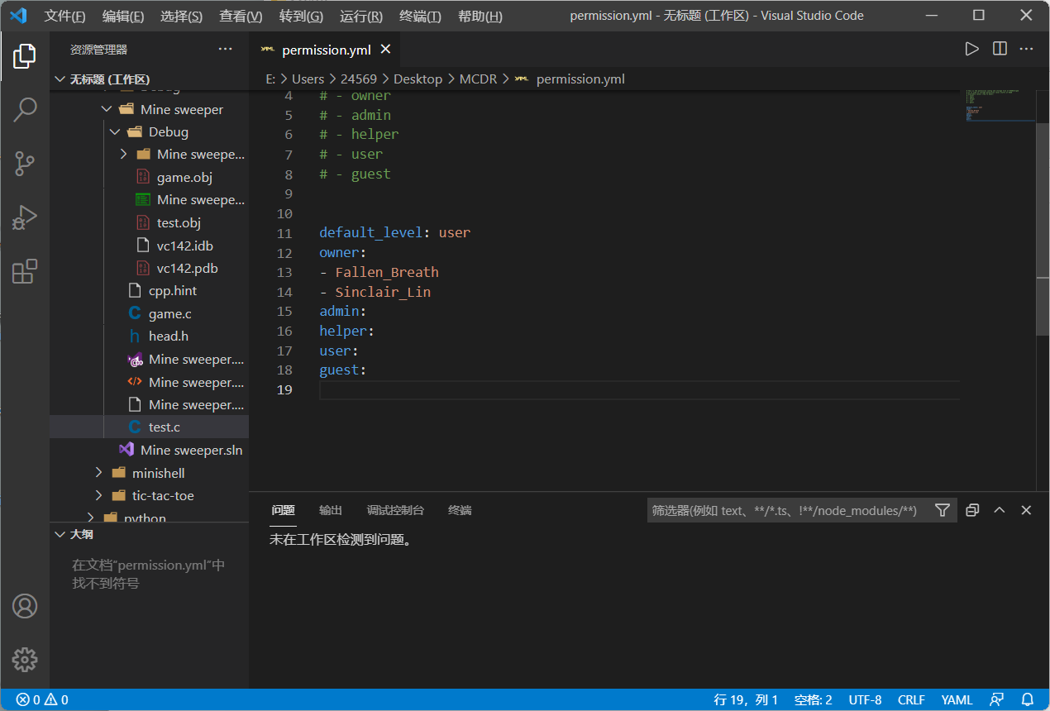Open the Extensions view

25,271
